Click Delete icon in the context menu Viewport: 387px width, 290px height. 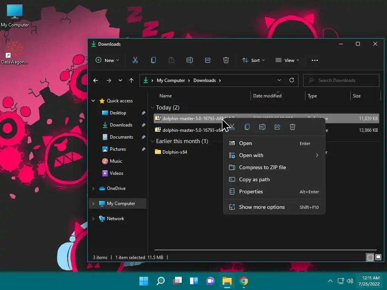[293, 127]
